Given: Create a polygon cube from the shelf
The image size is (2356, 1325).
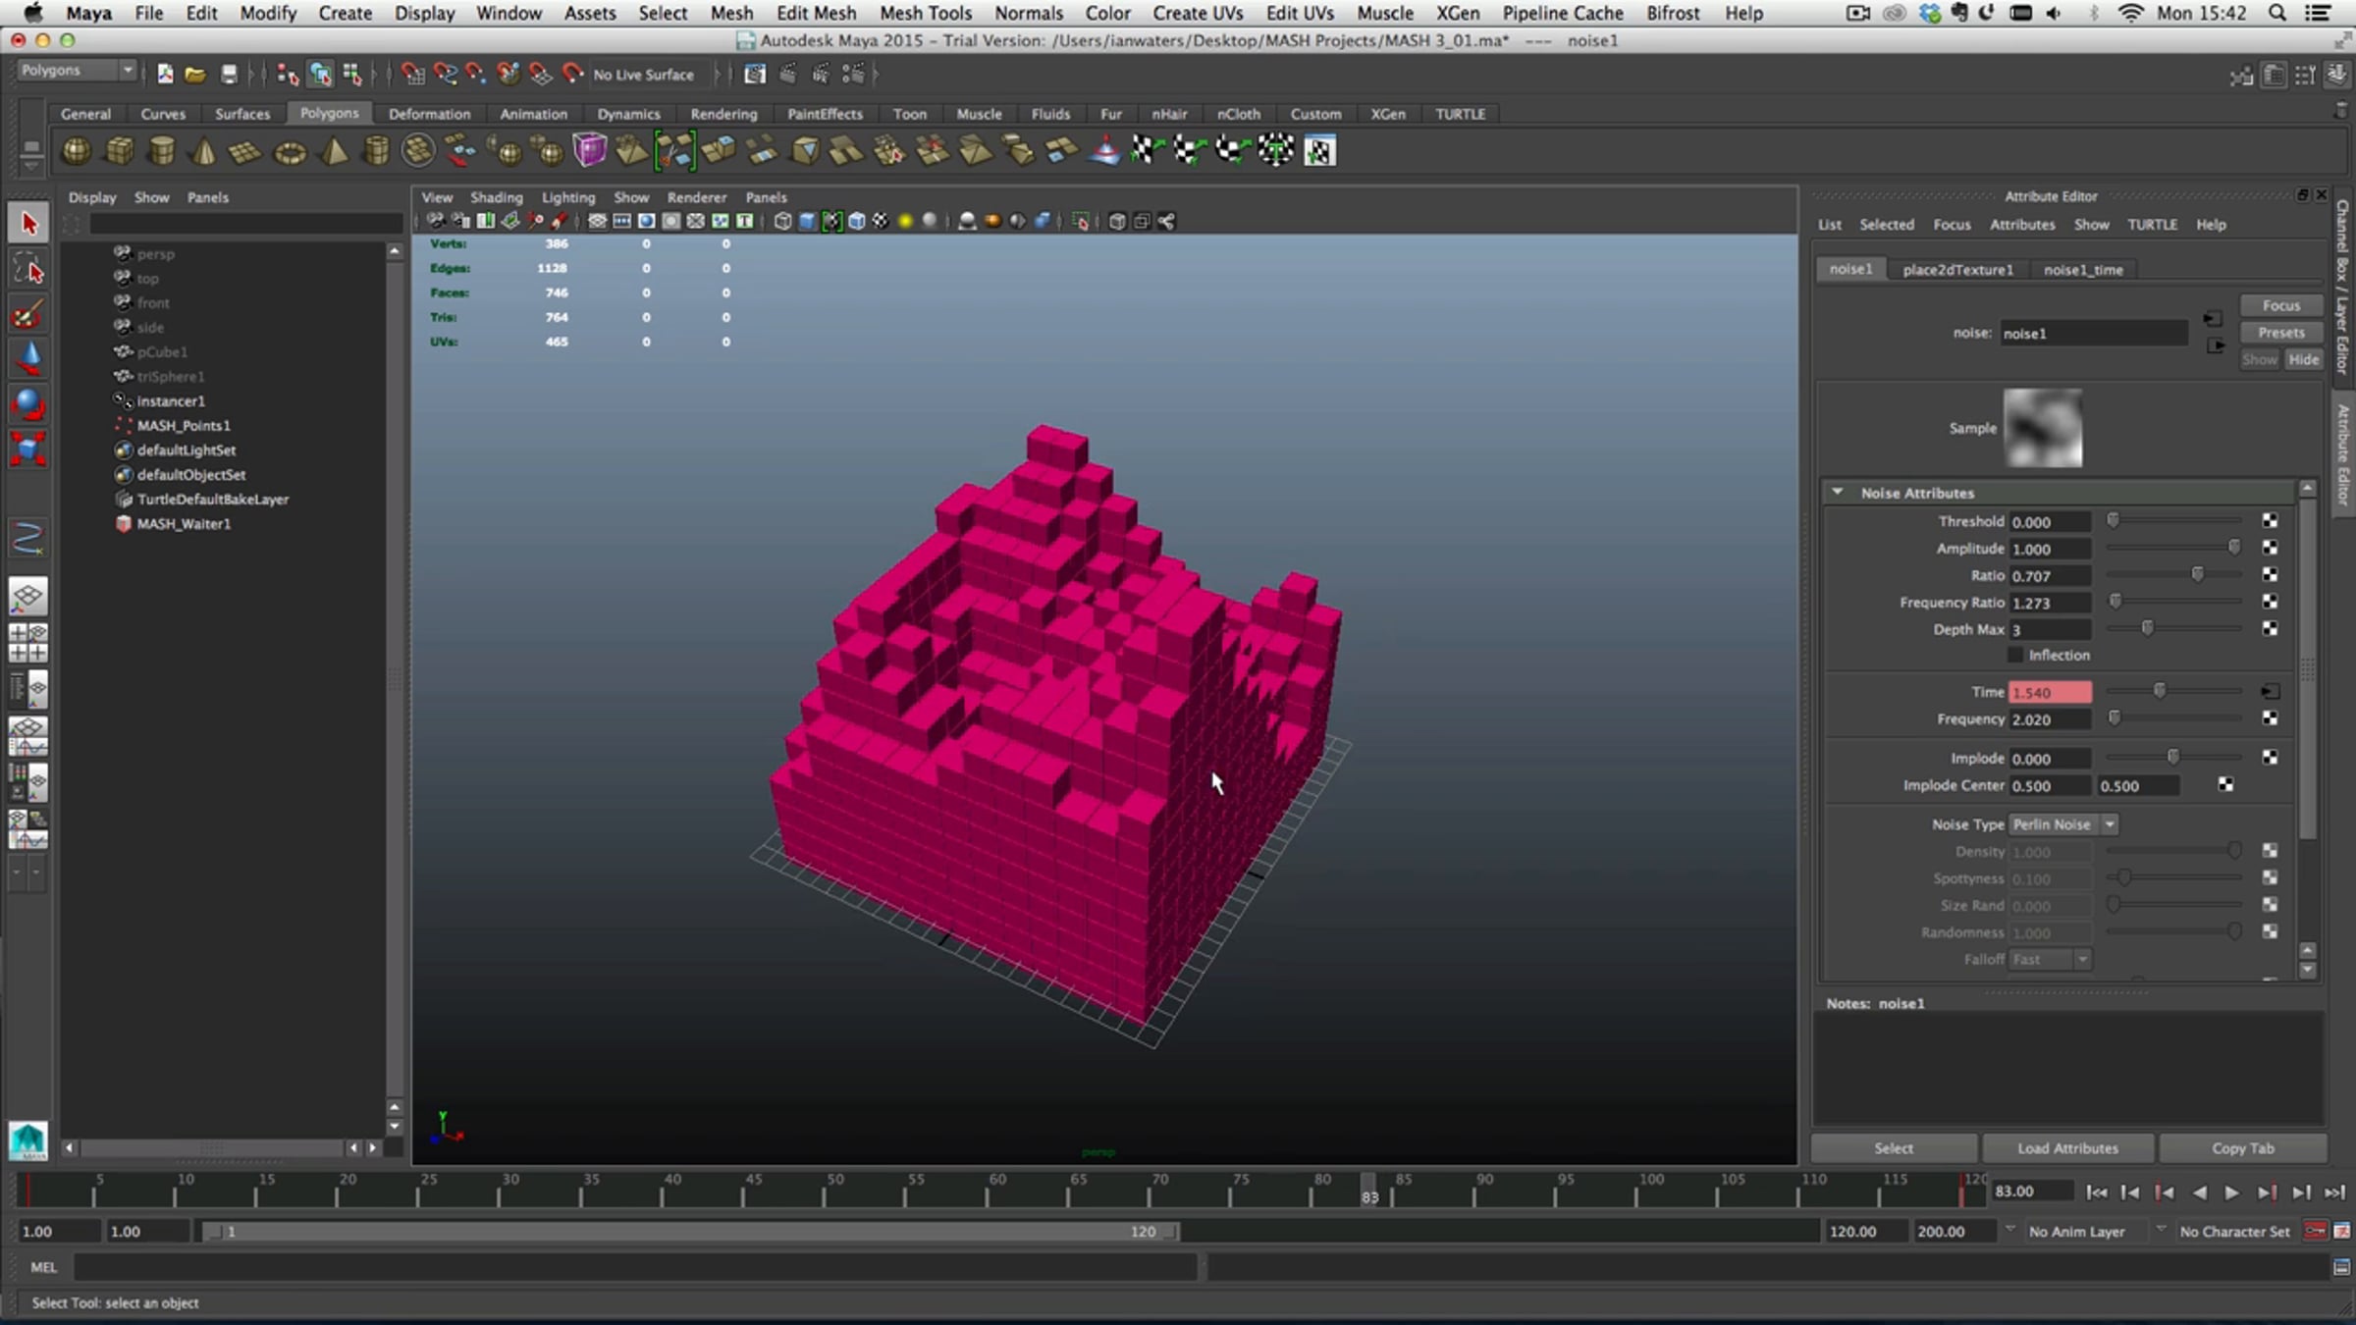Looking at the screenshot, I should (120, 151).
